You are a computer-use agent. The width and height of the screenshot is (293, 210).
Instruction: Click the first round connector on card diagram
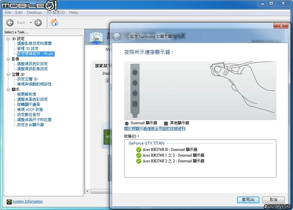[x=135, y=72]
